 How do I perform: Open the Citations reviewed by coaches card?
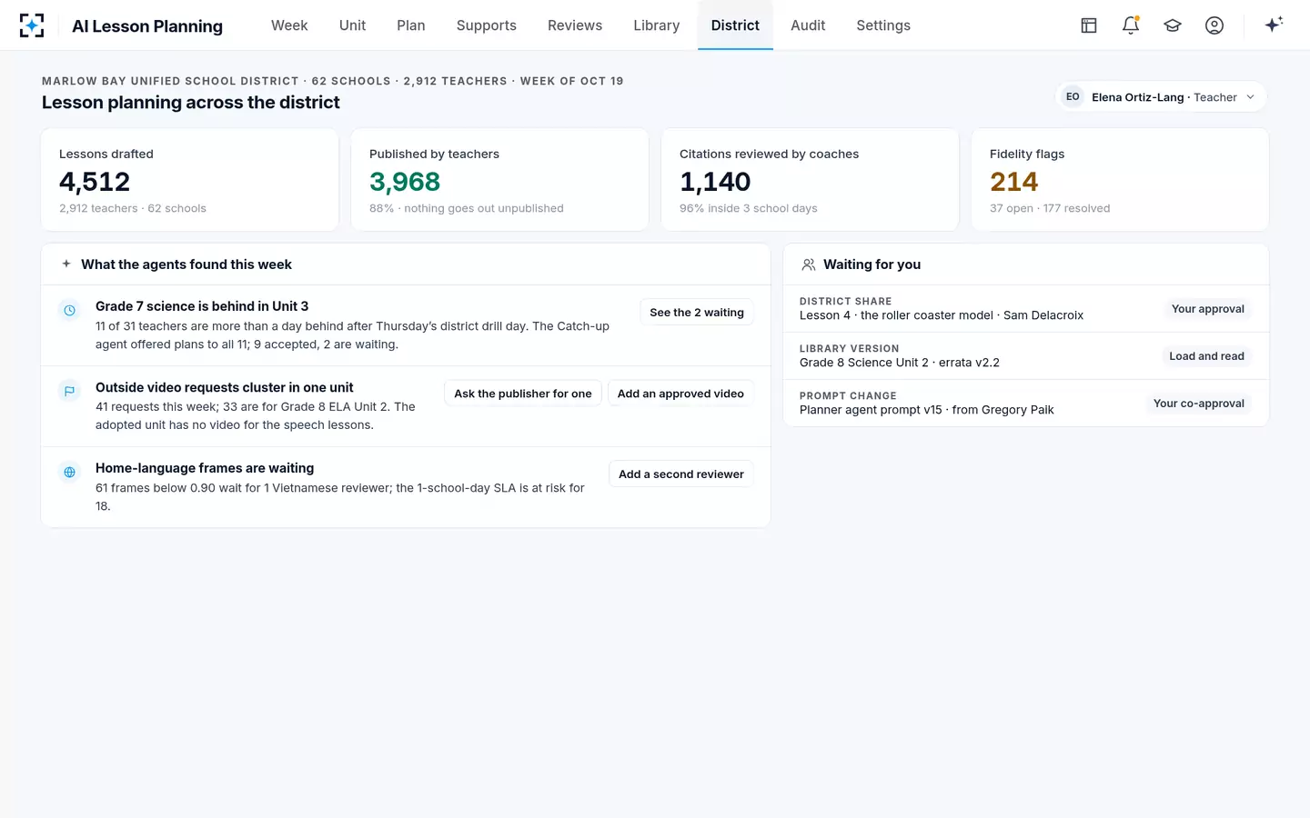point(811,180)
